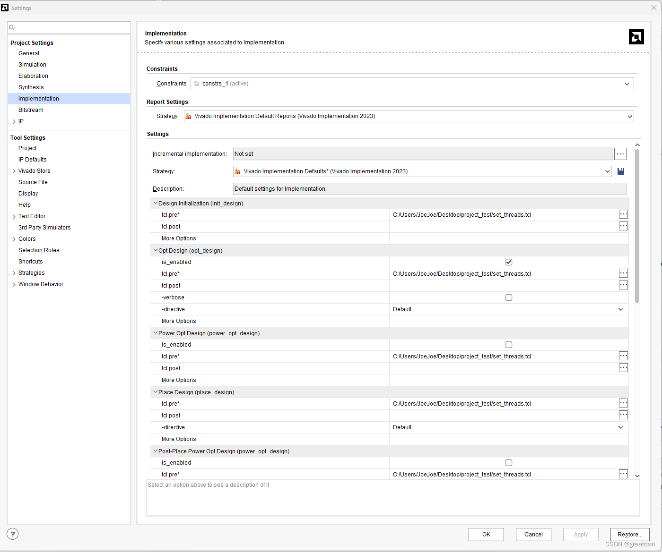Click Incremental implementation Not set field
Image resolution: width=662 pixels, height=552 pixels.
coord(423,154)
